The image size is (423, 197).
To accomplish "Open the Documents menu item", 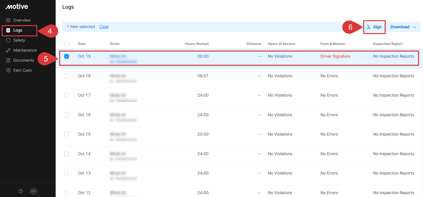I will [x=23, y=60].
